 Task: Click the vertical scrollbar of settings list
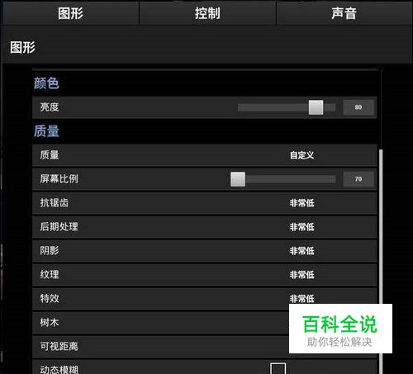point(381,262)
